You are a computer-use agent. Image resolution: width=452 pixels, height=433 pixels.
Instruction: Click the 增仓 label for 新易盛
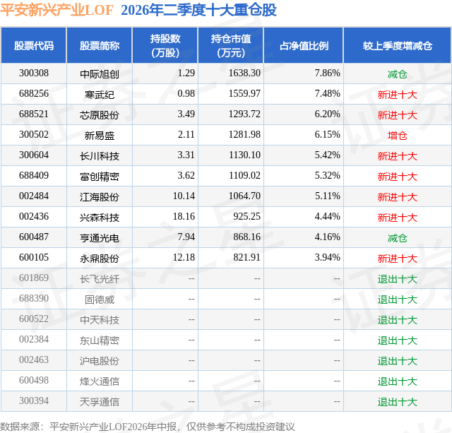pyautogui.click(x=398, y=136)
